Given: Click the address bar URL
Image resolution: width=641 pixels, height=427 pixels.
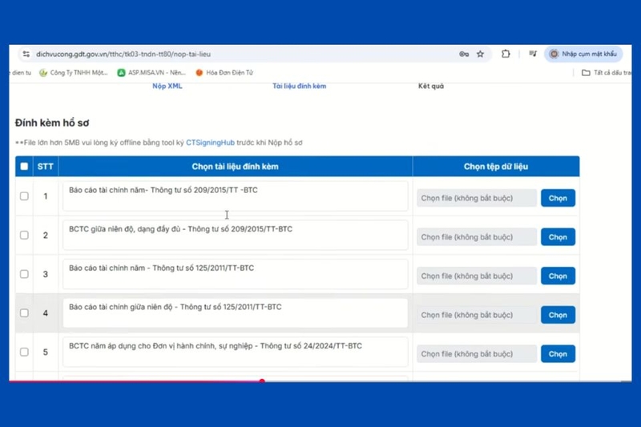Looking at the screenshot, I should click(x=123, y=54).
